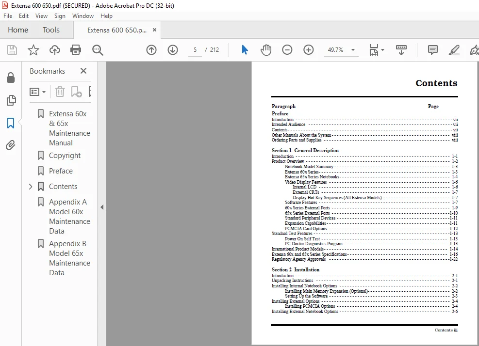This screenshot has width=479, height=346.
Task: Click the 49.7% zoom field
Action: pos(335,50)
